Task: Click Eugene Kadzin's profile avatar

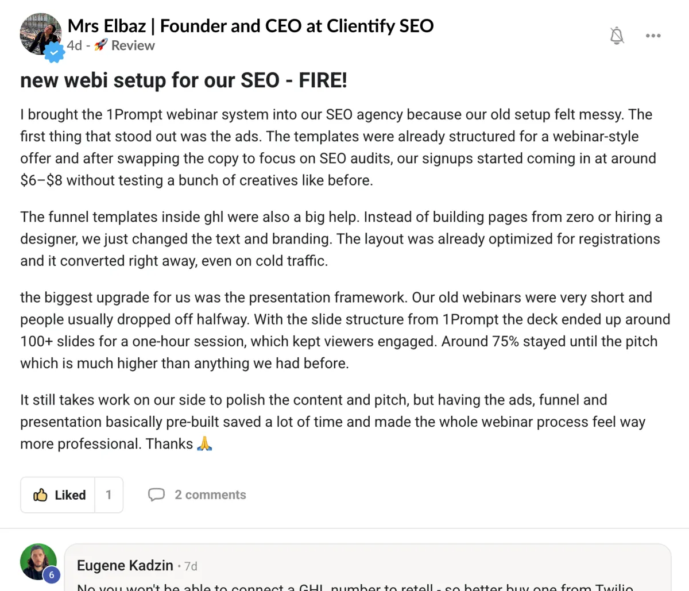Action: coord(38,561)
